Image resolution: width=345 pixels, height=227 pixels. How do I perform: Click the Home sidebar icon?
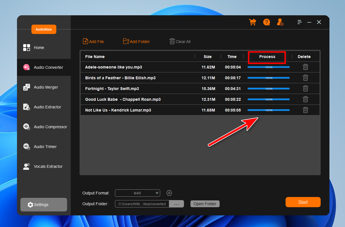(x=27, y=48)
